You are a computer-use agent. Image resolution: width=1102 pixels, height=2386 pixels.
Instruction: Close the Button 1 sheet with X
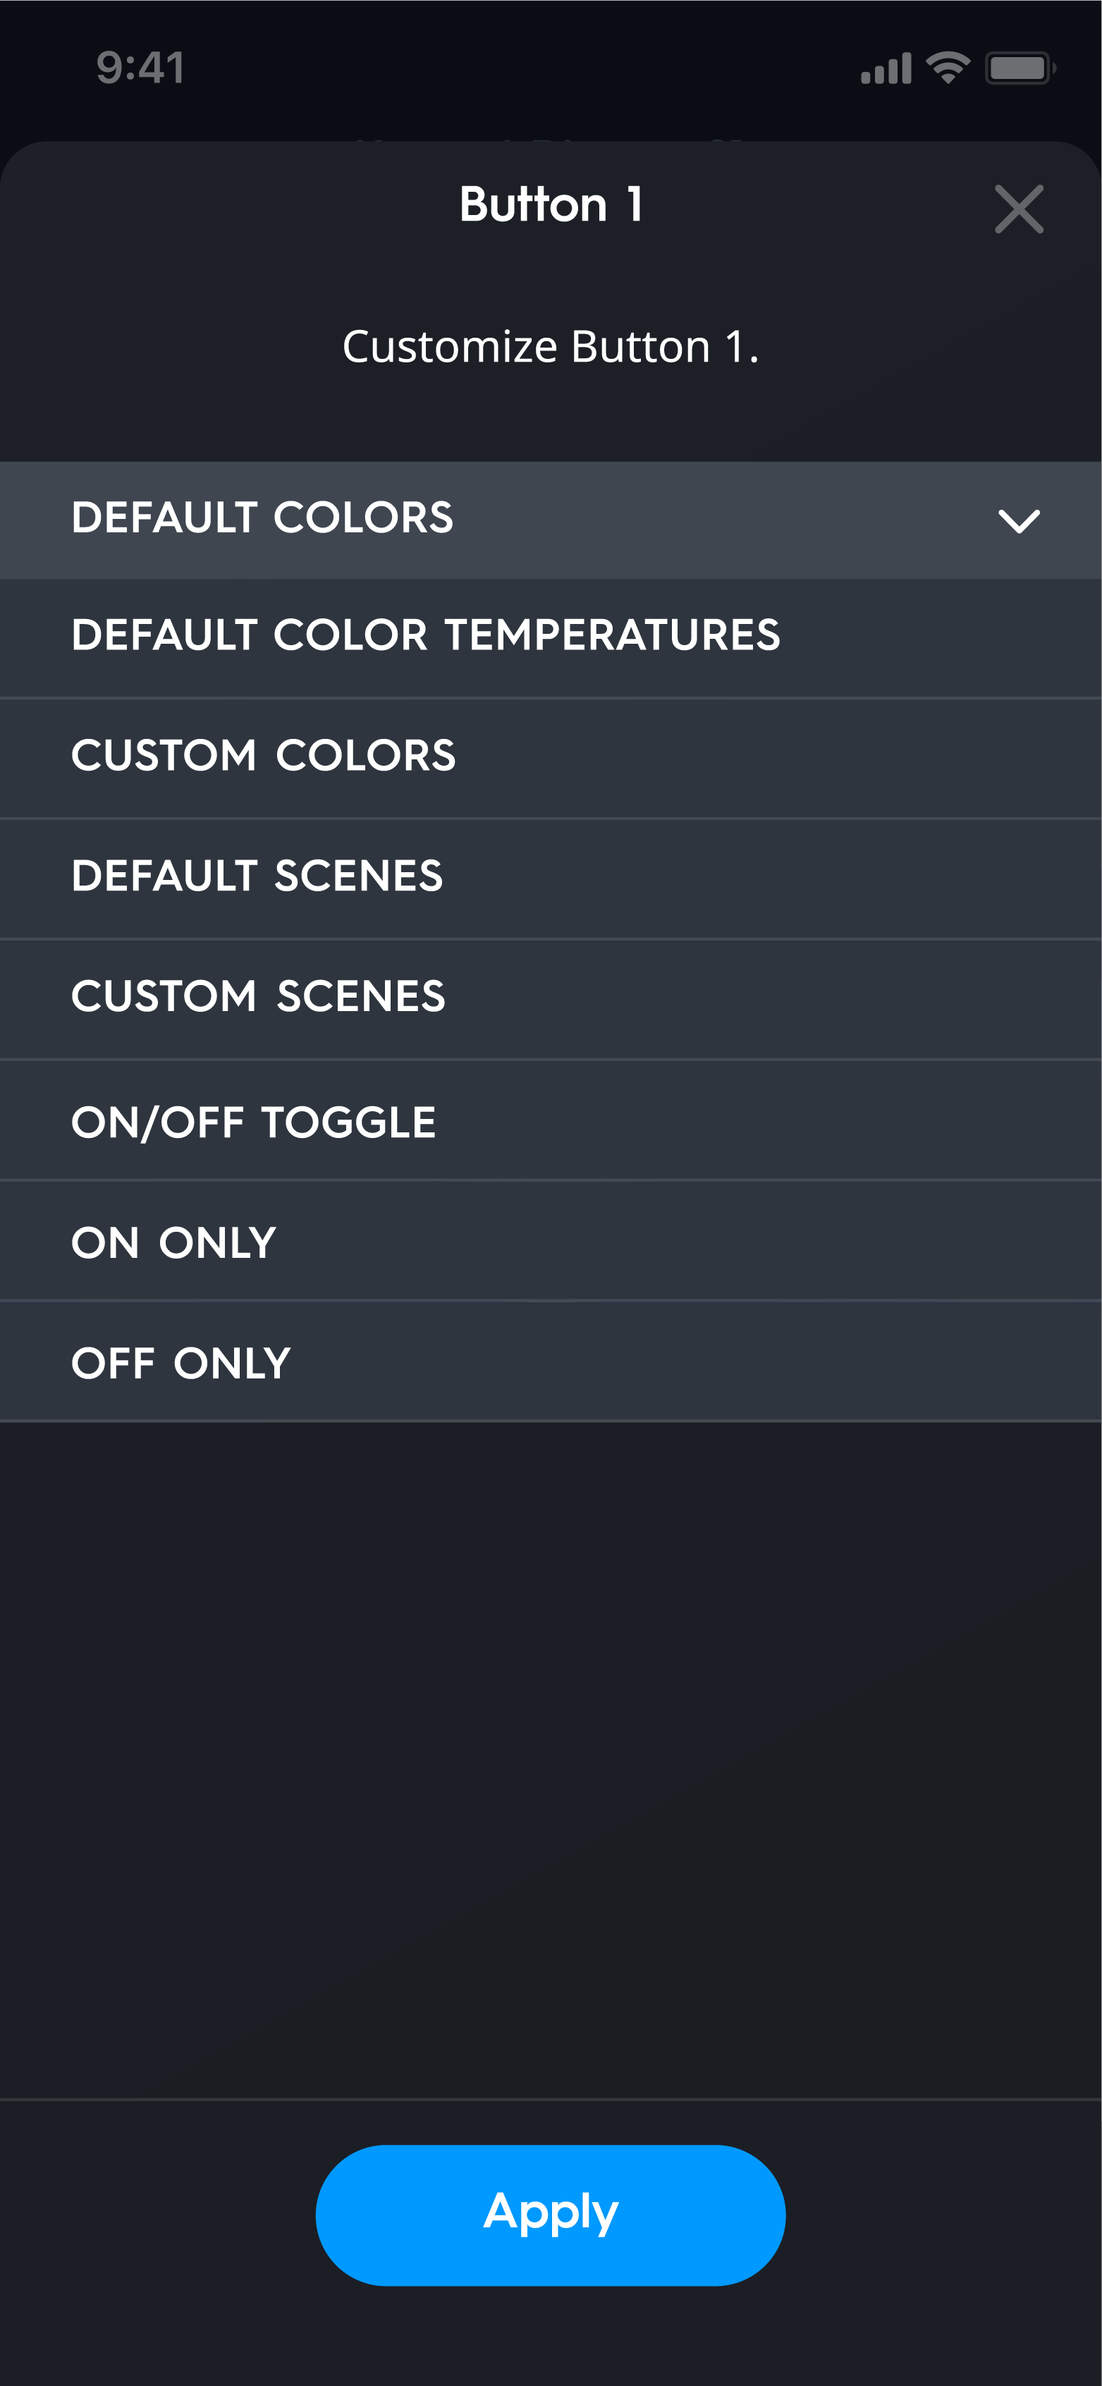click(1019, 209)
